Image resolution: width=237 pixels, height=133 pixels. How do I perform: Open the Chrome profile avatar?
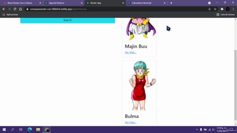pyautogui.click(x=227, y=9)
